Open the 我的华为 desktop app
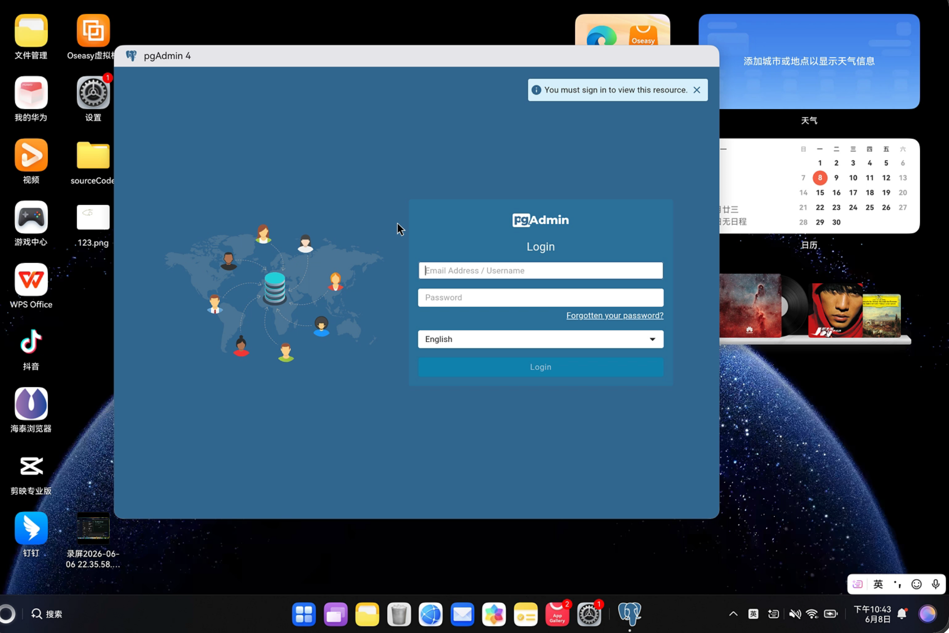 pos(31,93)
